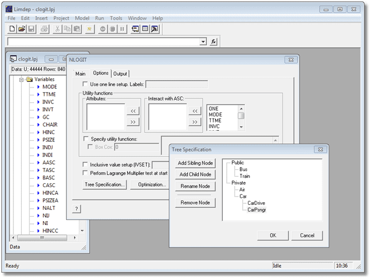The height and width of the screenshot is (279, 371).
Task: Enable Use one line setup checkbox
Action: click(85, 84)
